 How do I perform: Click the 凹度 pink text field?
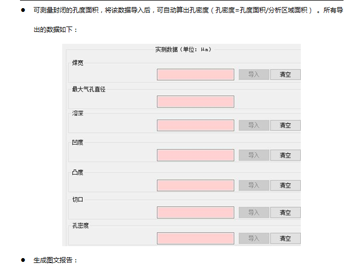click(195, 155)
